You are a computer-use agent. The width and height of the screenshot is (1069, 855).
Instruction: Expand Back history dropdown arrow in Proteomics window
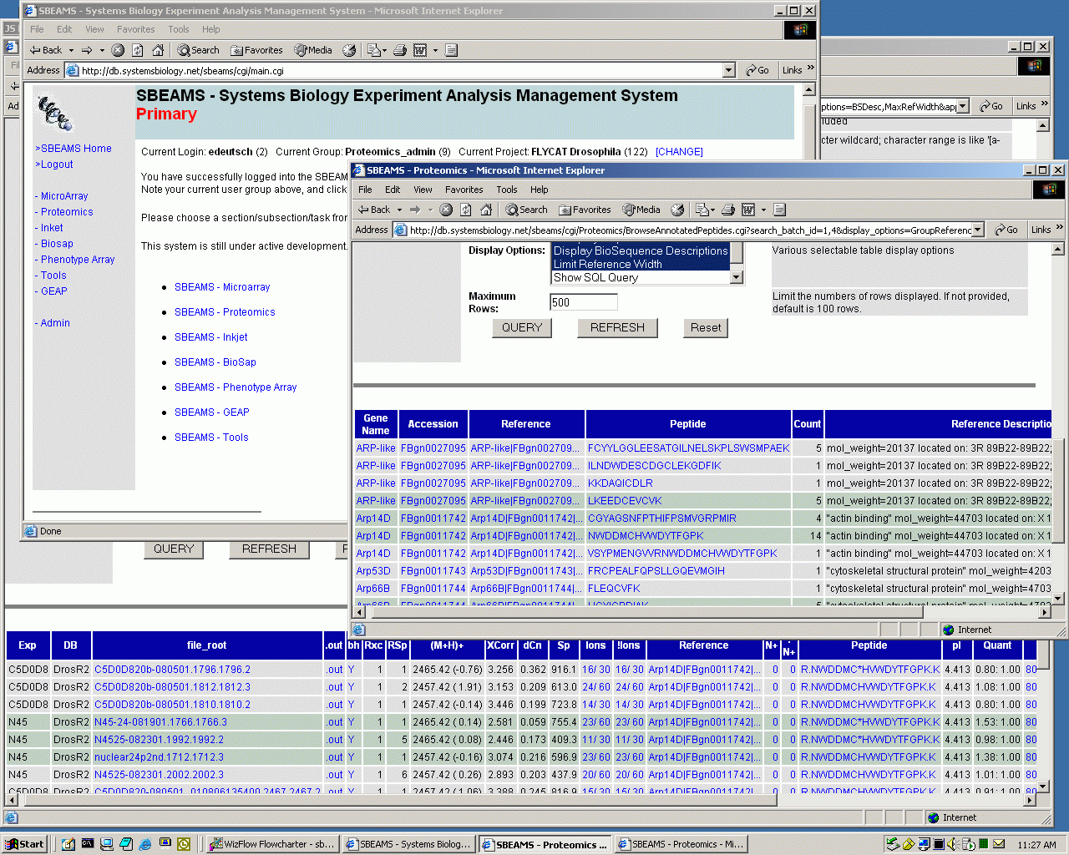pos(399,210)
